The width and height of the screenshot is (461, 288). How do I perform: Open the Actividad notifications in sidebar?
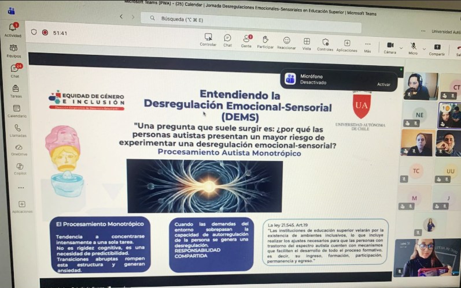point(13,30)
